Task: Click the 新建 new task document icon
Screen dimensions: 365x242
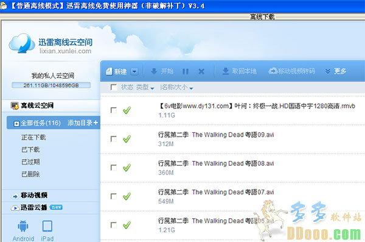Action: coord(109,71)
